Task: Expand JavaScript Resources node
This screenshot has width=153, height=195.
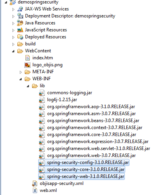Action: pos(13,30)
